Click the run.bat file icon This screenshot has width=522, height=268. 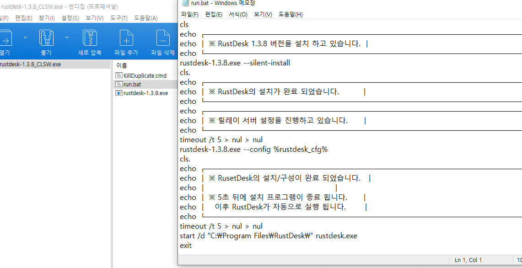(119, 84)
